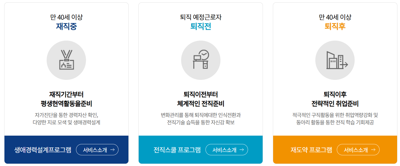Click arrow in 재도약 프로그램 서비스소개 button
400x166 pixels.
pos(373,150)
